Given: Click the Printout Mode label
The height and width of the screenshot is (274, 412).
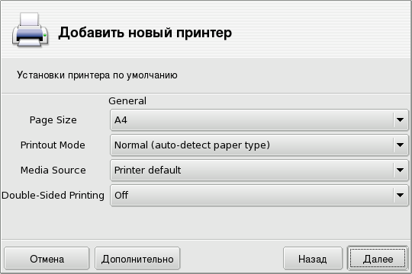Looking at the screenshot, I should (x=53, y=145).
